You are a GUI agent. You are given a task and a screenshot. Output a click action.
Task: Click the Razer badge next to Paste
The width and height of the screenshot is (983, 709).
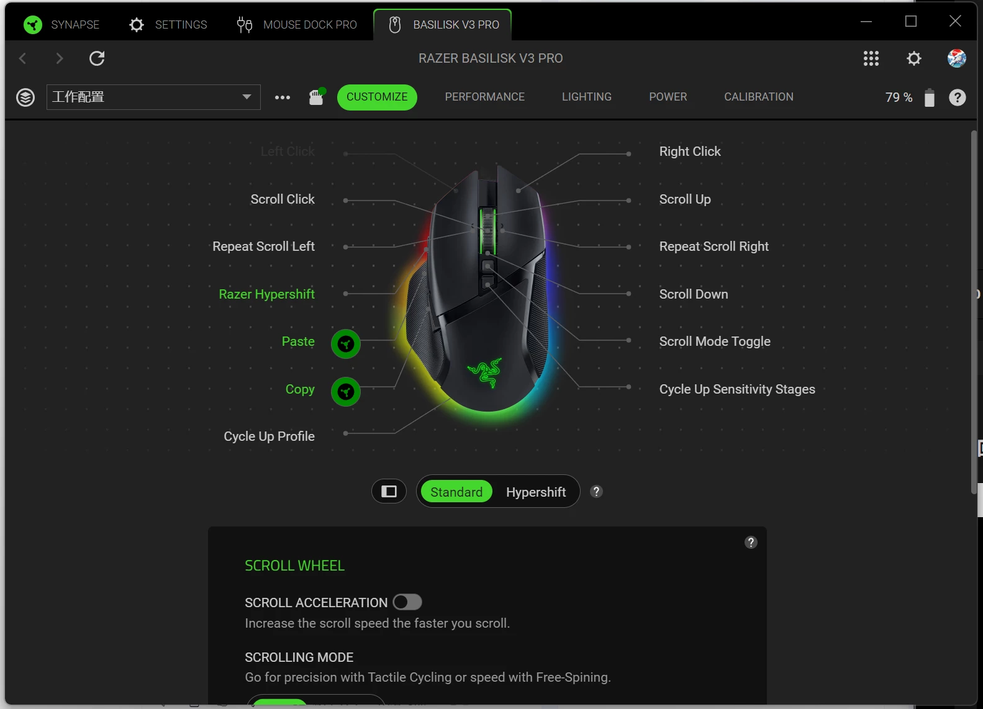click(x=346, y=344)
